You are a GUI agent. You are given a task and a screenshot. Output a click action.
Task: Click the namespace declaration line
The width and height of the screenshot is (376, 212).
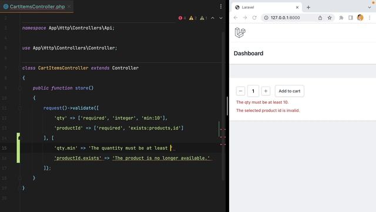(68, 28)
